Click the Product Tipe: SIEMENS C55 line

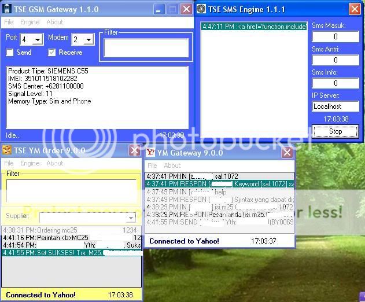pyautogui.click(x=48, y=71)
